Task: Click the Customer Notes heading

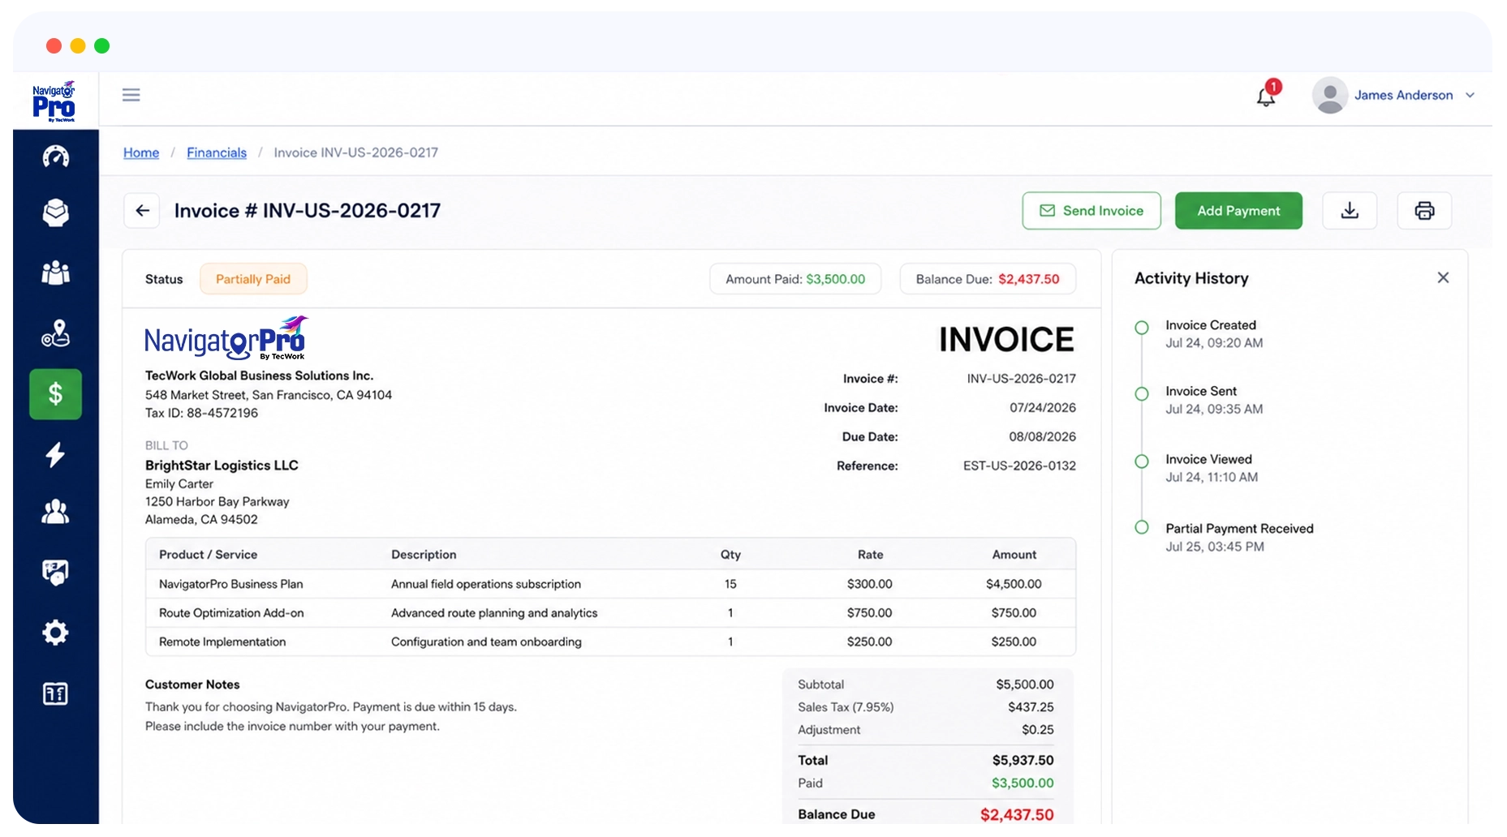Action: point(192,685)
